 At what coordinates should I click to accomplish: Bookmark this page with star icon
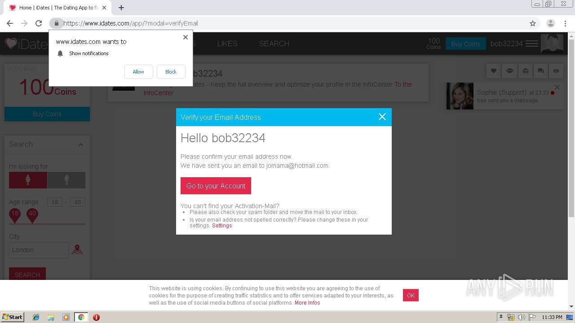click(x=533, y=23)
